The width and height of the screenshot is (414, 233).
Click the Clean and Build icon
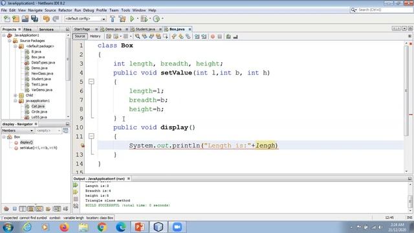pos(122,19)
